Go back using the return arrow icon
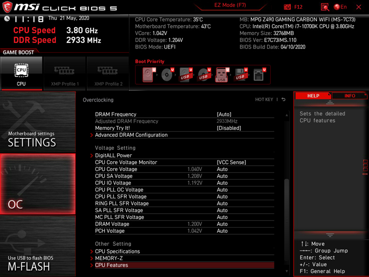This screenshot has height=277, width=369. click(283, 99)
